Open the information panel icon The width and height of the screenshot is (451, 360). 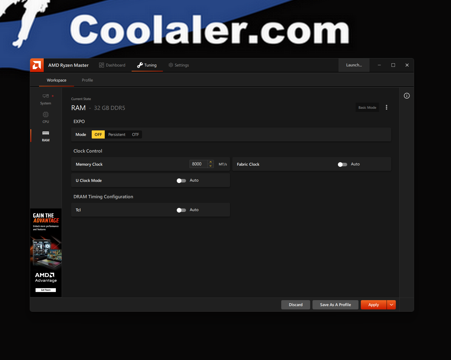point(407,96)
